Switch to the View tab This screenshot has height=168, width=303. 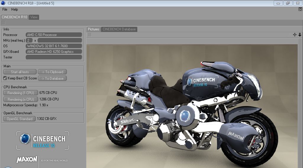point(34,17)
